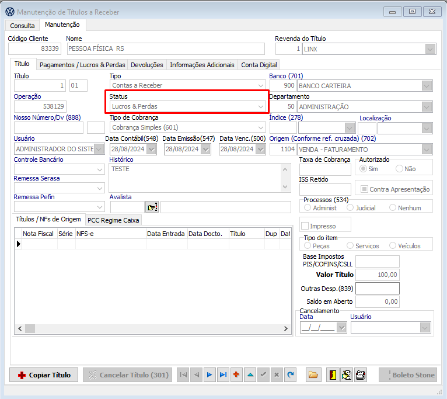Click the Copiar Título button
Viewport: 447px width, 399px height.
click(44, 375)
